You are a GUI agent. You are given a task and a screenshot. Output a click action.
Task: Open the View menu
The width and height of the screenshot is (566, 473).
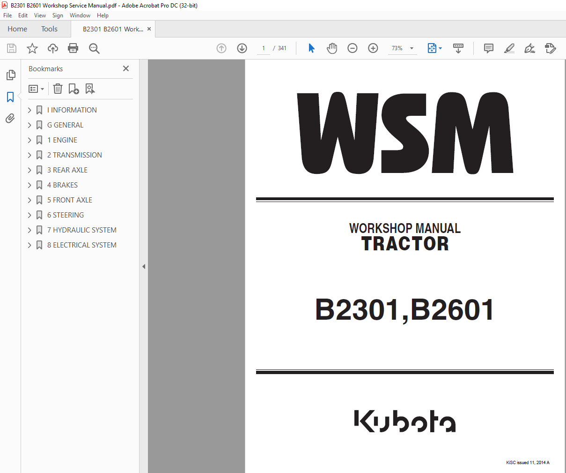pos(40,15)
